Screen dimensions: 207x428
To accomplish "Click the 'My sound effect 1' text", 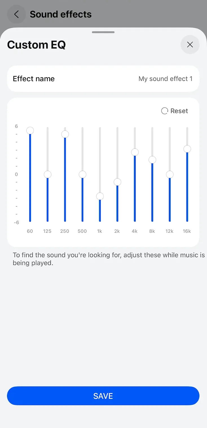I will (165, 79).
